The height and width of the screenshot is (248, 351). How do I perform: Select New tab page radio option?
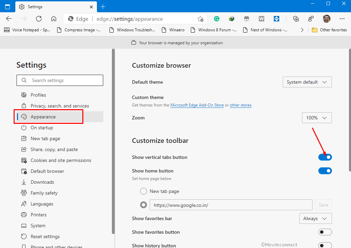(x=144, y=191)
